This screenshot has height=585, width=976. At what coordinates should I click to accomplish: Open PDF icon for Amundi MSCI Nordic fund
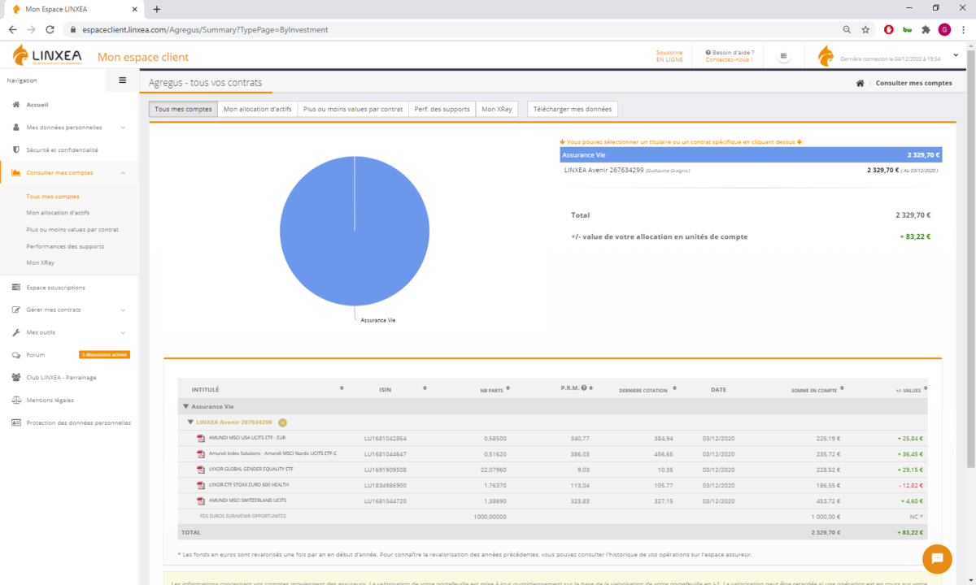[200, 454]
